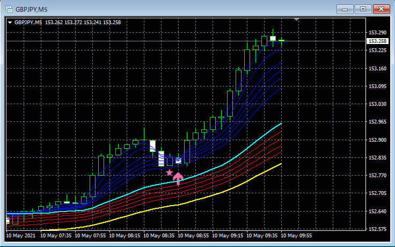This screenshot has height=247, width=395.
Task: Click the GBPJPY,M5 title bar text
Action: coord(32,10)
